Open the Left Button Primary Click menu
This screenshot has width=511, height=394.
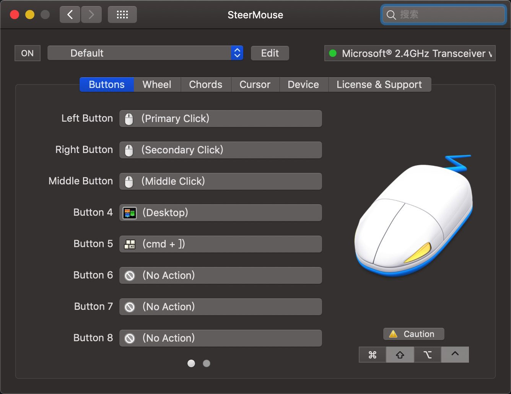coord(221,119)
